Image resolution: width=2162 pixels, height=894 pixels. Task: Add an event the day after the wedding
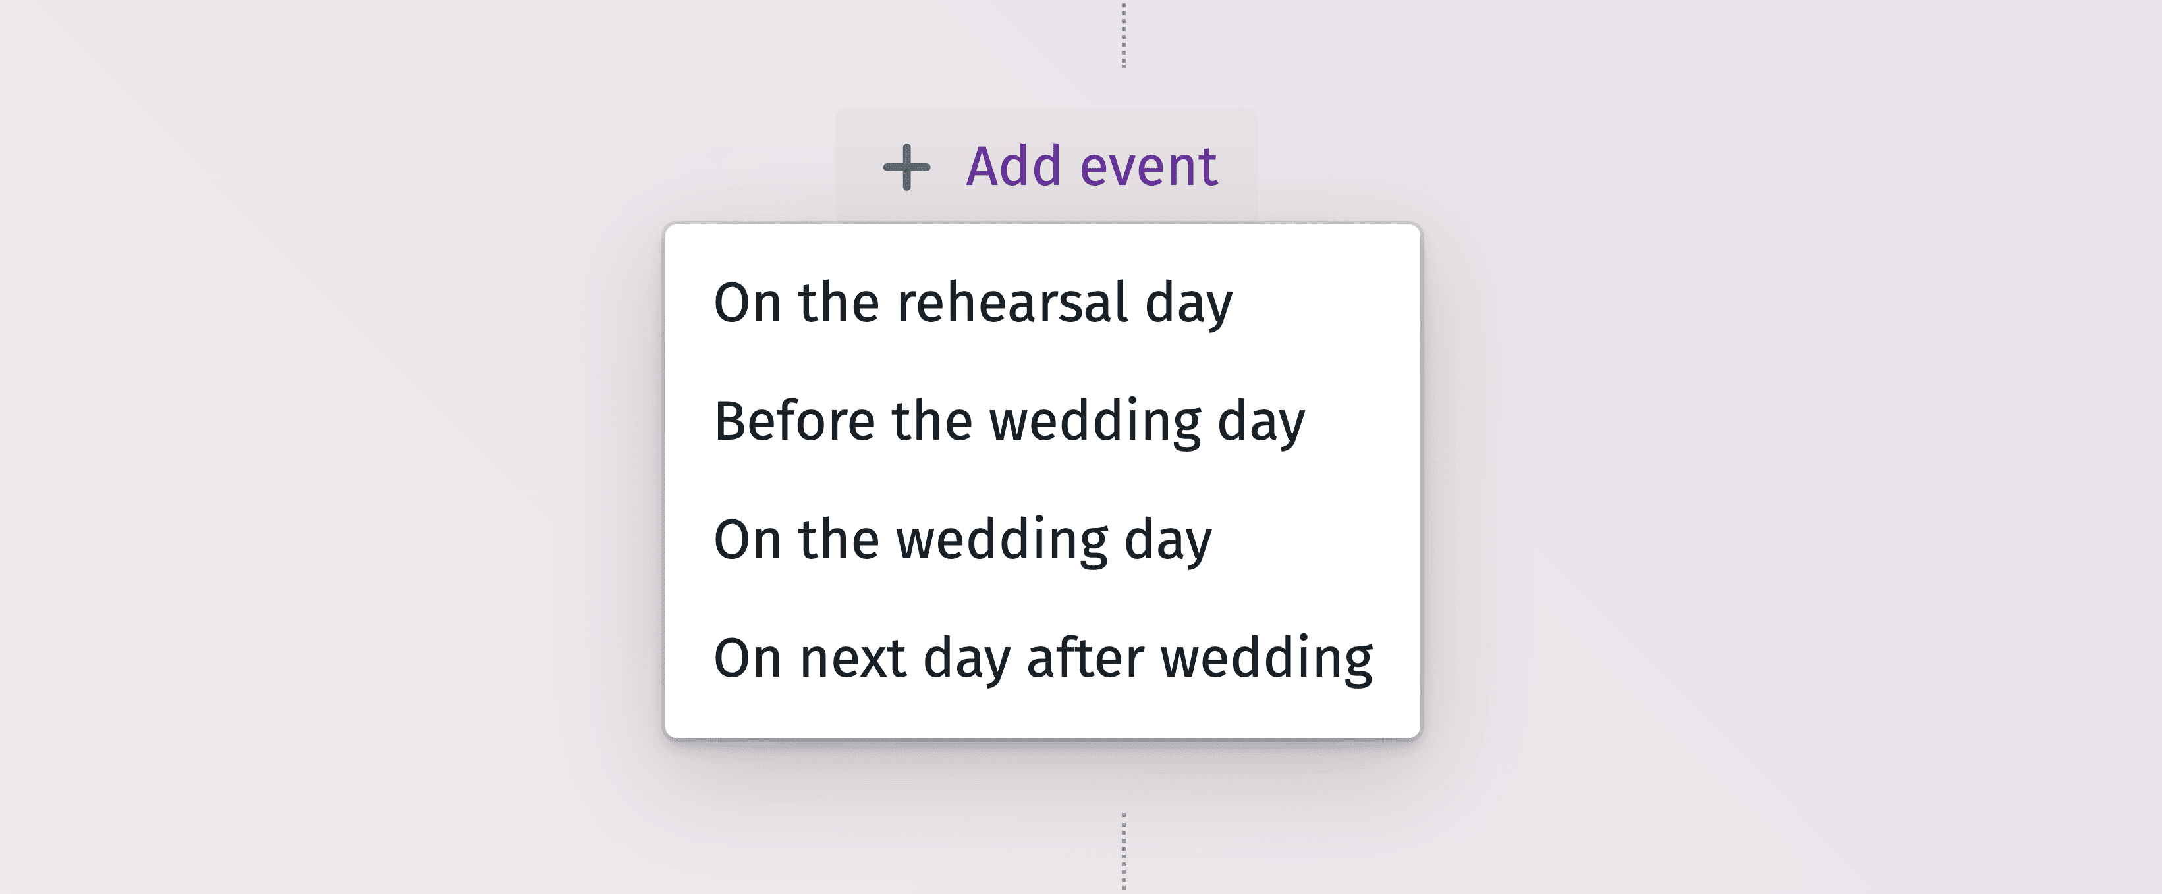click(1042, 658)
